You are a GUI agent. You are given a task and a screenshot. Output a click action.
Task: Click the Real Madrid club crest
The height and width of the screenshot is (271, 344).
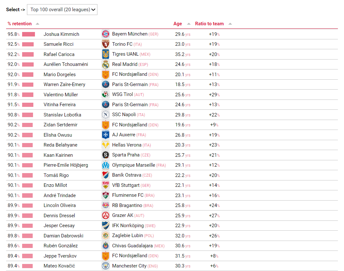coord(105,64)
